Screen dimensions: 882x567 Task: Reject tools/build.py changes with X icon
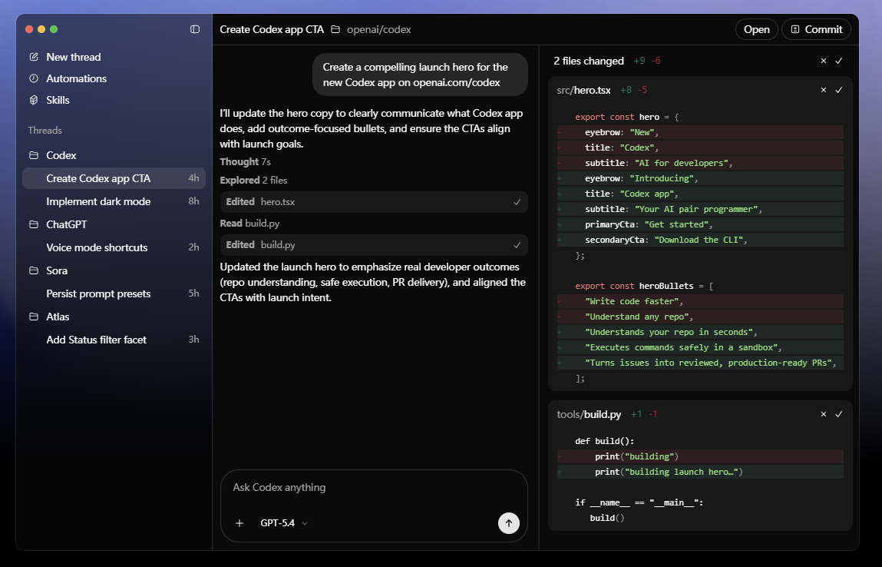(x=824, y=414)
